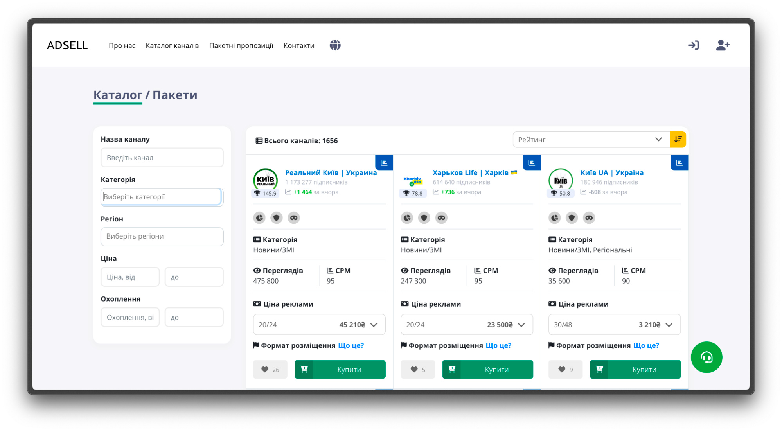Like Реальний Київ channel with 26 hearts
This screenshot has height=431, width=782.
point(270,370)
